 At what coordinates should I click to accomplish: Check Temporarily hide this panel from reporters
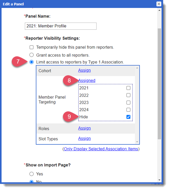(31, 47)
